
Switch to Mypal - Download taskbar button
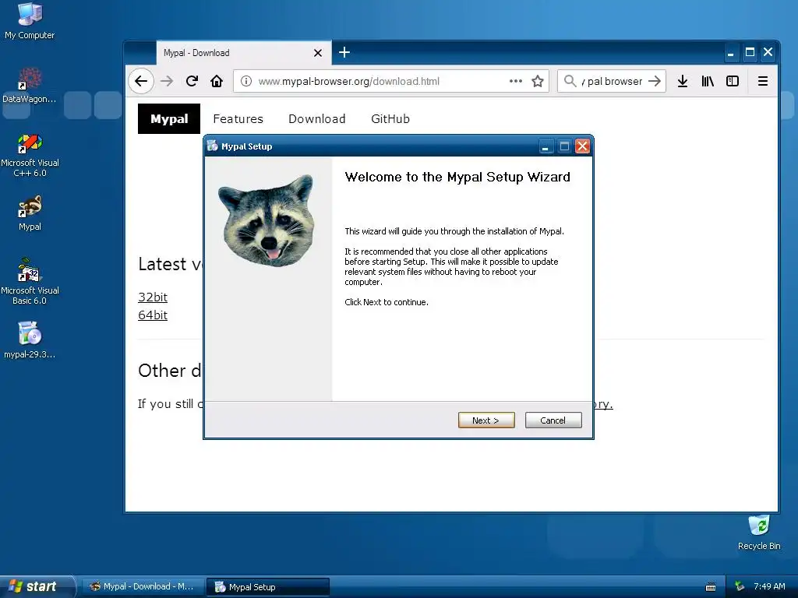click(x=143, y=587)
